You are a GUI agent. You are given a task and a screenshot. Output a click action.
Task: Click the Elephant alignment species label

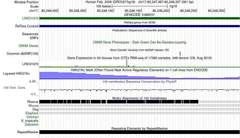[x=32, y=113]
